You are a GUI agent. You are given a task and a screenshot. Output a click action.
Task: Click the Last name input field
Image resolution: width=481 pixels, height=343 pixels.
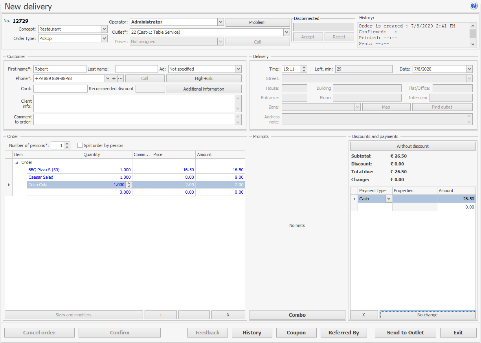(x=136, y=69)
